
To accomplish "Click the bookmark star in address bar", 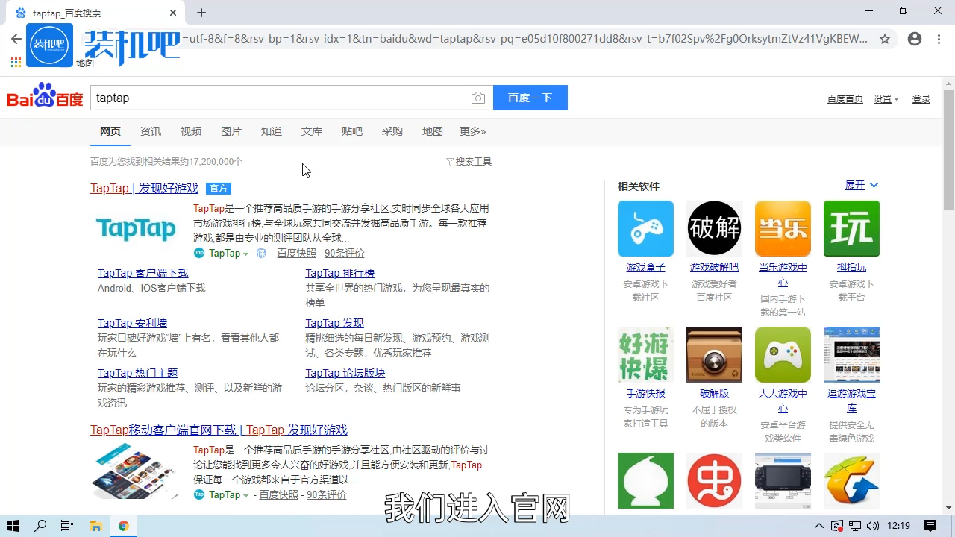I will (x=885, y=39).
